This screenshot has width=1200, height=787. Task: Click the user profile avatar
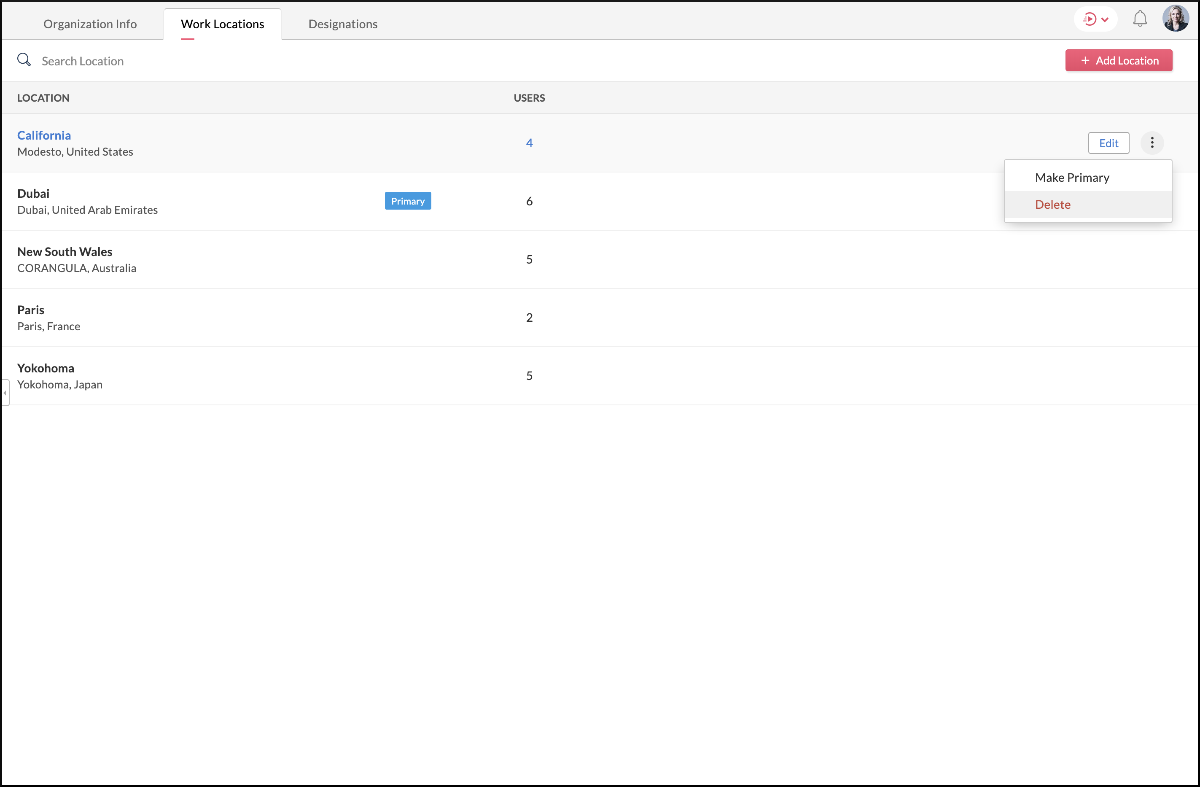(x=1175, y=19)
